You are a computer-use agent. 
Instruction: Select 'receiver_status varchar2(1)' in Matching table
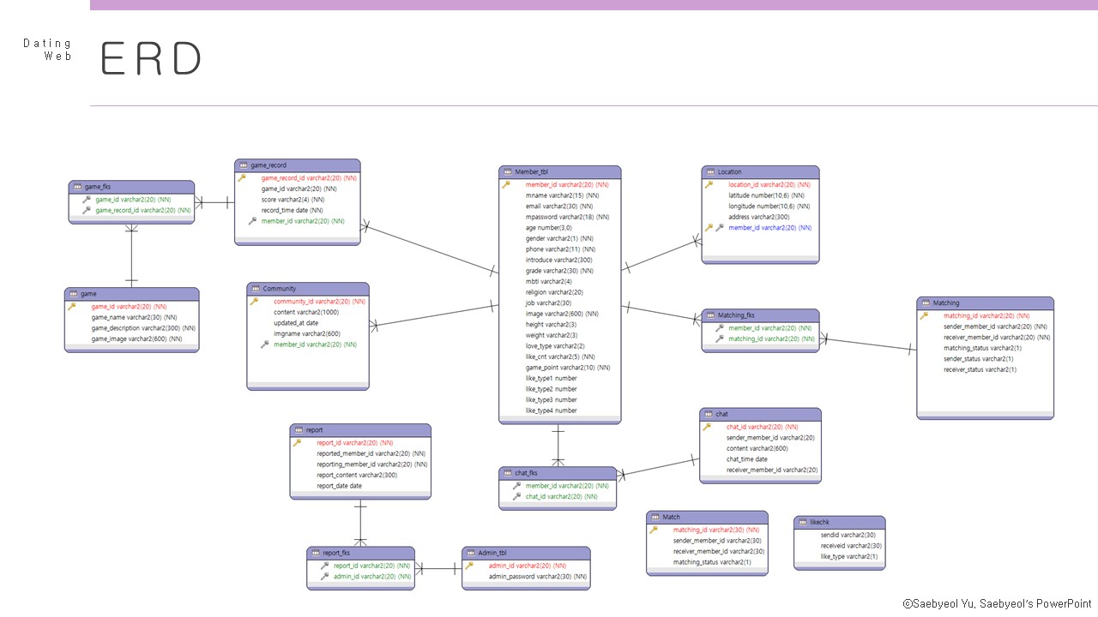click(x=980, y=369)
